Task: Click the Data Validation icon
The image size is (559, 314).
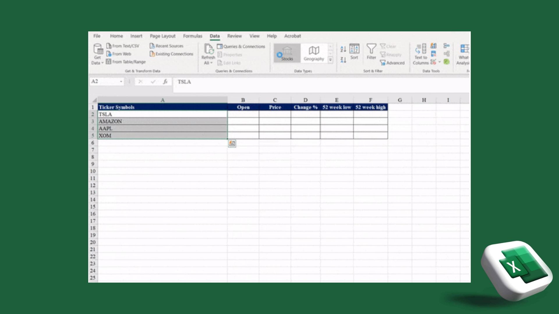Action: (x=433, y=62)
